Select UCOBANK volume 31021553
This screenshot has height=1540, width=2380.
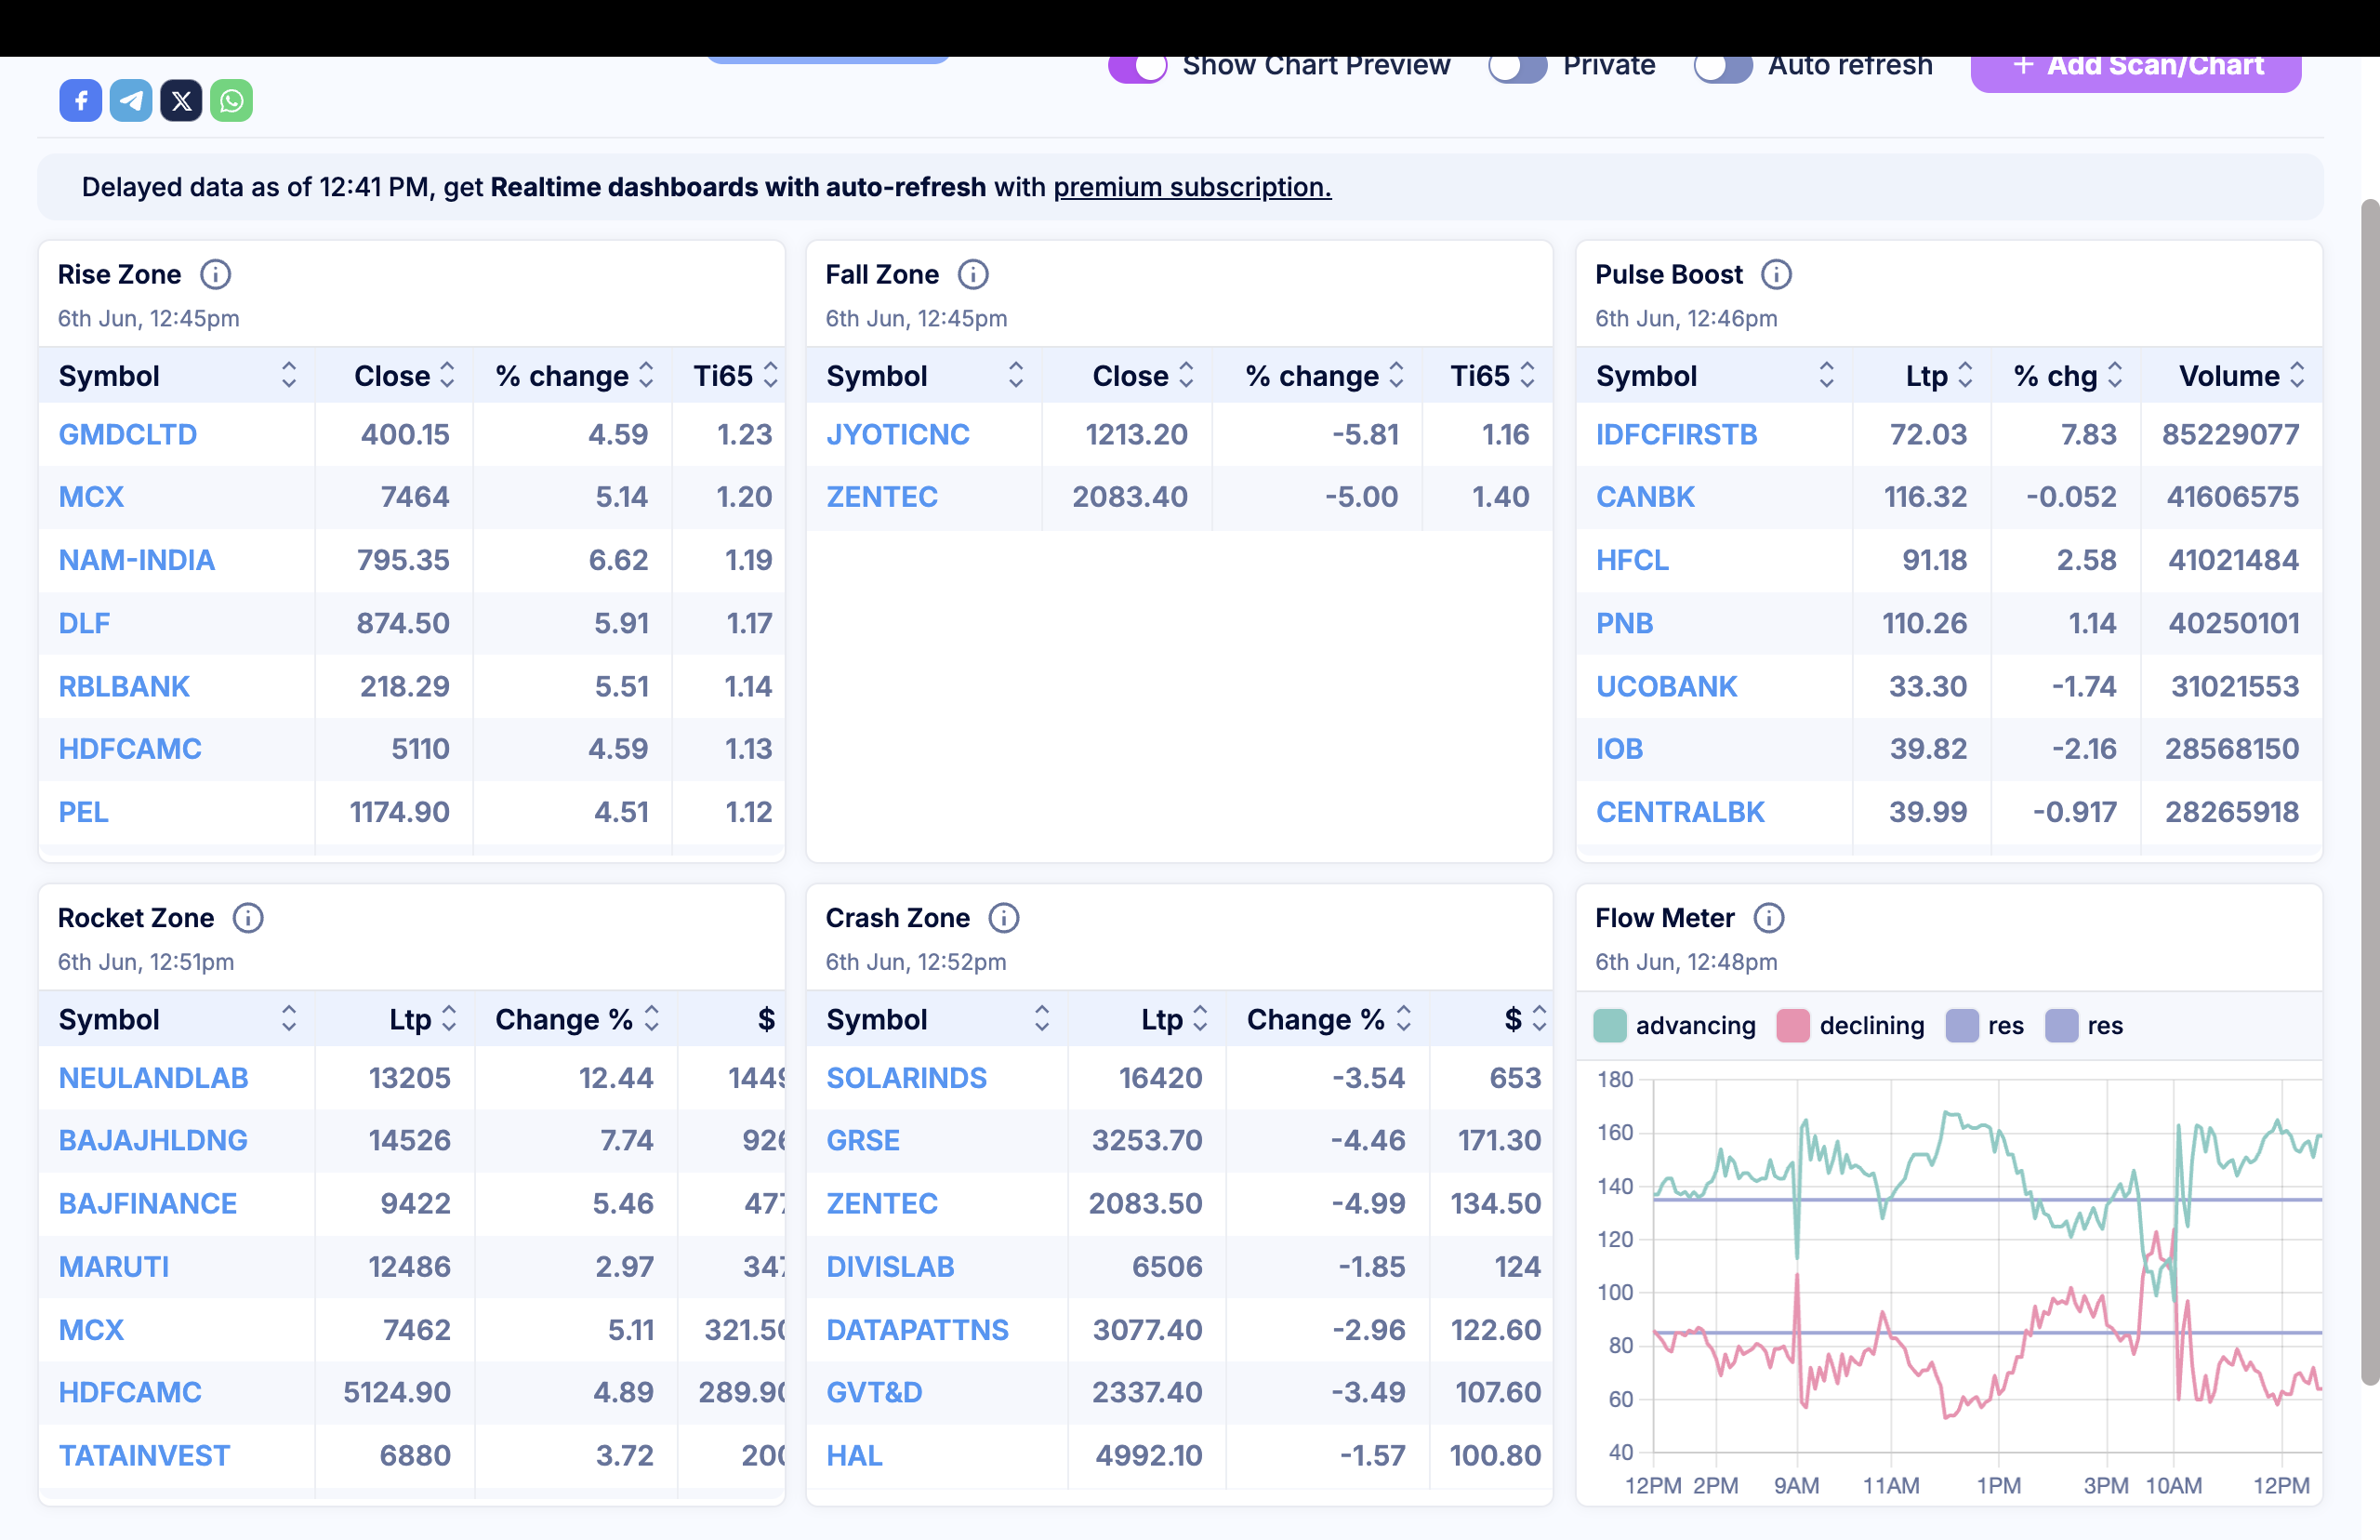[2235, 687]
